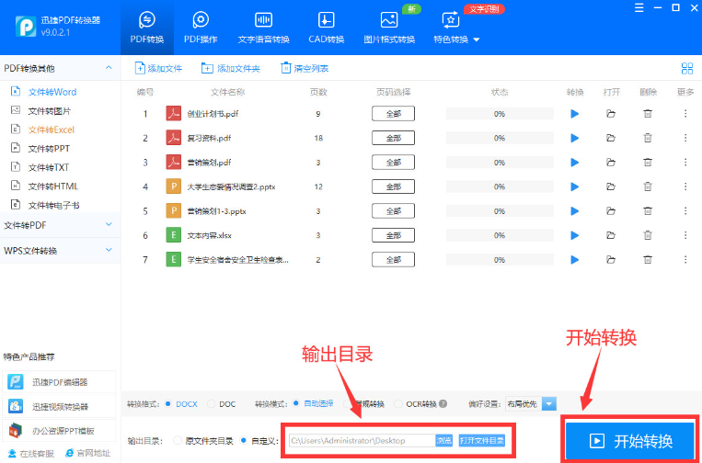This screenshot has width=702, height=463.
Task: Delete 文本内容.xlsx using trash icon
Action: point(648,235)
